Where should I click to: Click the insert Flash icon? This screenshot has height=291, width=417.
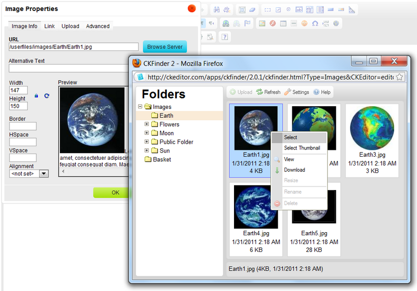coord(273,23)
